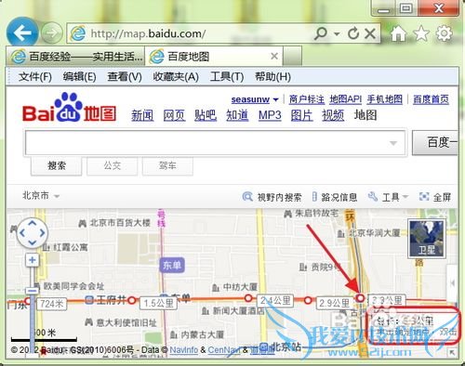Open the 视频 link

(x=333, y=115)
